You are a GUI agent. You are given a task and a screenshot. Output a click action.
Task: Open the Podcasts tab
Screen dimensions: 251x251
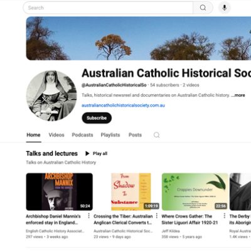click(x=82, y=135)
